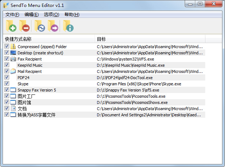Select the Compressed (zipped) Folder entry
The width and height of the screenshot is (225, 167).
click(42, 47)
